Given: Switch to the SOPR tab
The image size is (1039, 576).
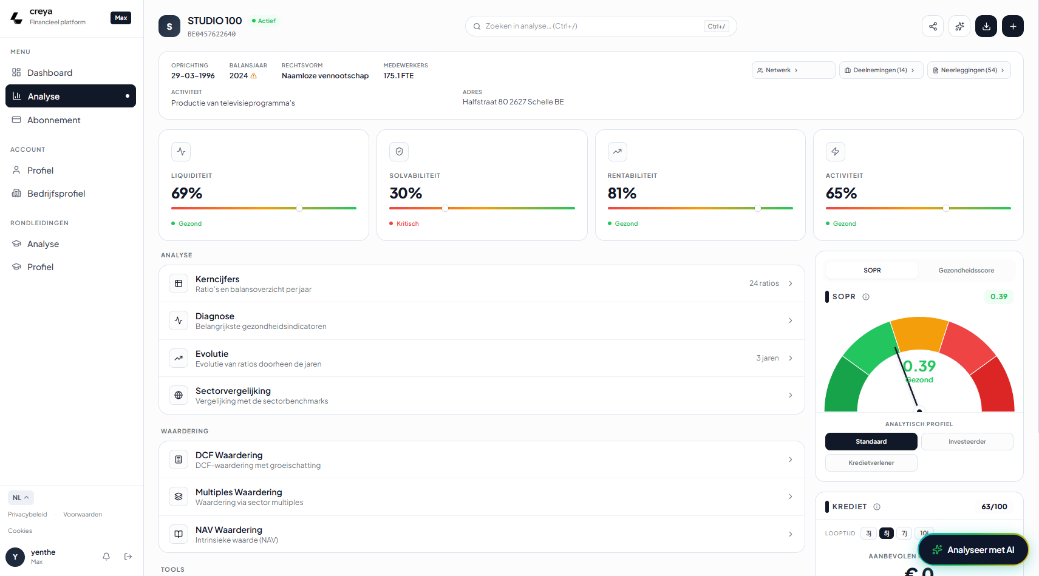Looking at the screenshot, I should (x=872, y=271).
